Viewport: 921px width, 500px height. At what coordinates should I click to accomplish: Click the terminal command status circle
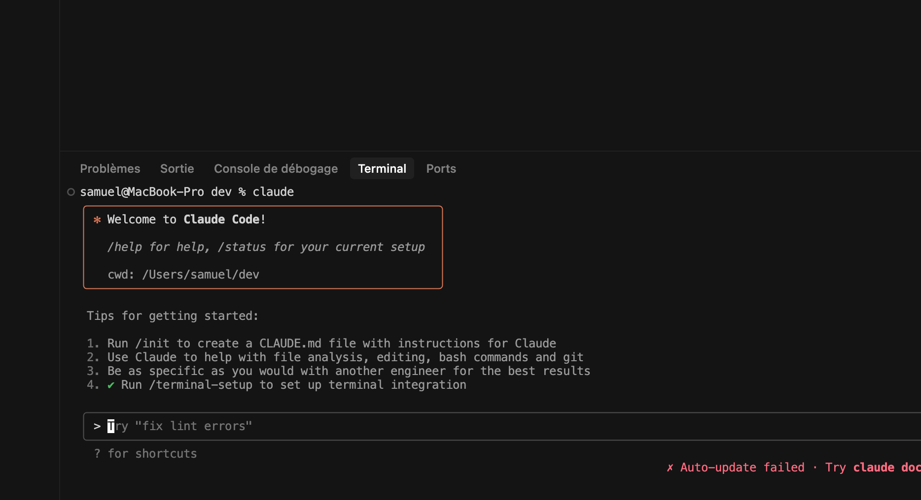71,192
